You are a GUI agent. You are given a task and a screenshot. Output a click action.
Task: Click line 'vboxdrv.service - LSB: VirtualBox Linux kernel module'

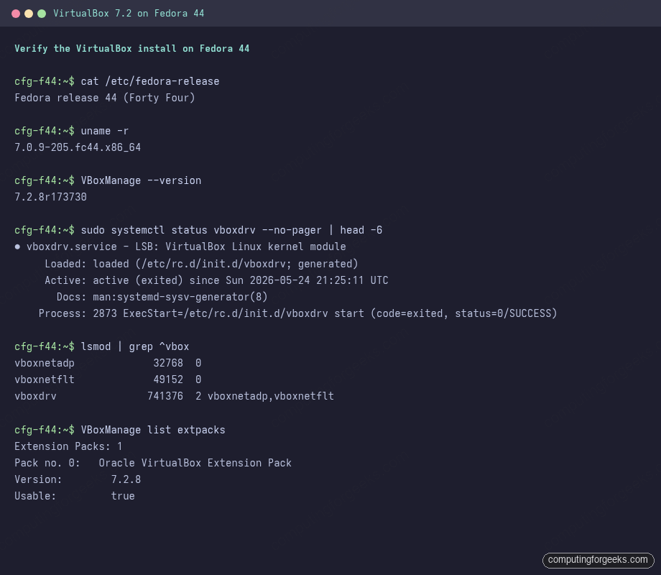tap(186, 247)
